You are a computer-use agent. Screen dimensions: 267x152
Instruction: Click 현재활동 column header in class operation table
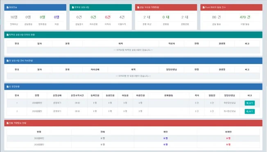169,95
